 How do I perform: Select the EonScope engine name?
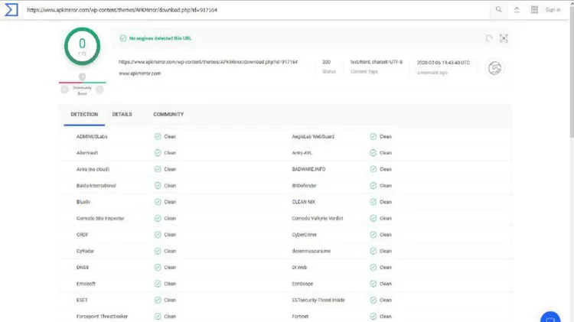[302, 284]
